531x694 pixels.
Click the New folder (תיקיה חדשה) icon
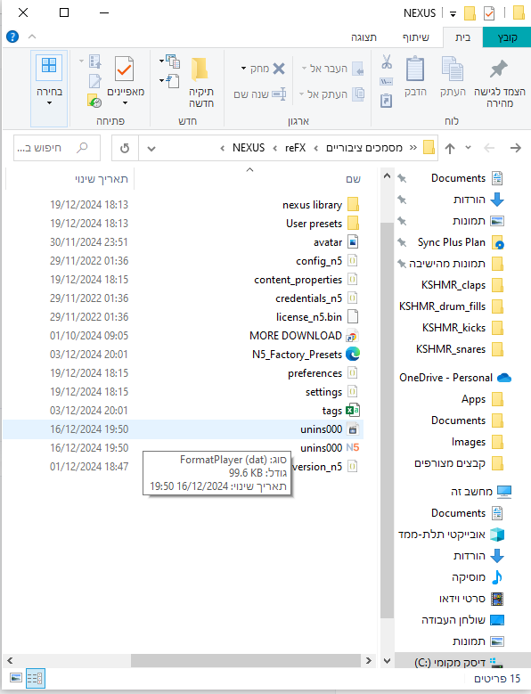(200, 69)
